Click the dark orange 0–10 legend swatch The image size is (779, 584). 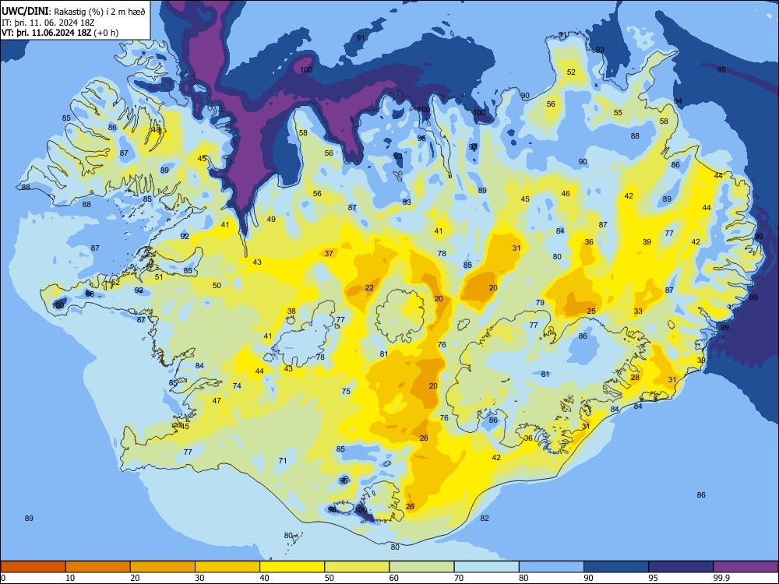point(33,567)
